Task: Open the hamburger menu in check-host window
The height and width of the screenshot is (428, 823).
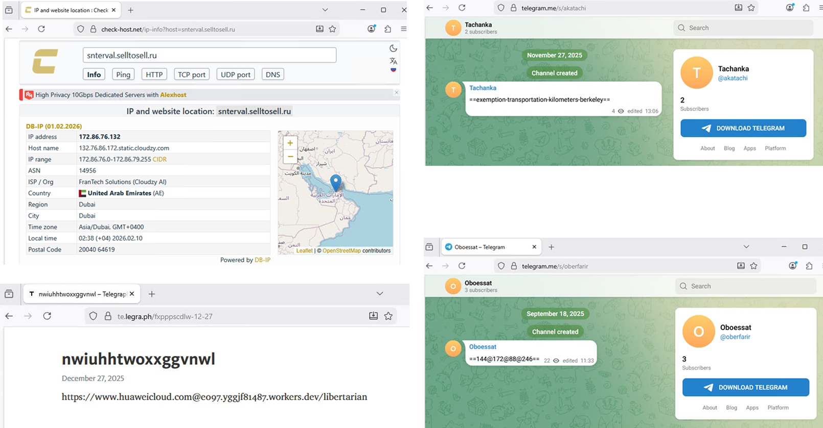Action: pyautogui.click(x=403, y=29)
